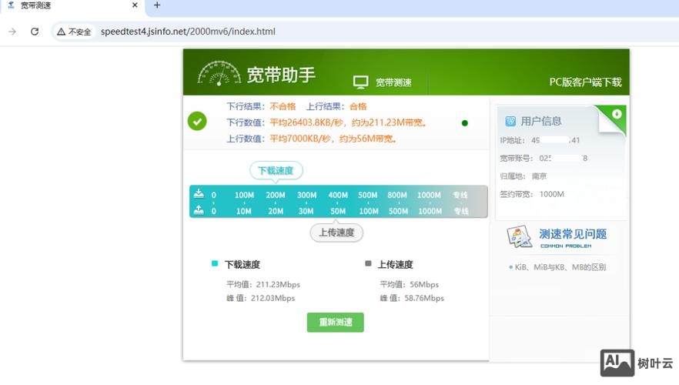Click 归属地: 南京 text

(x=523, y=176)
